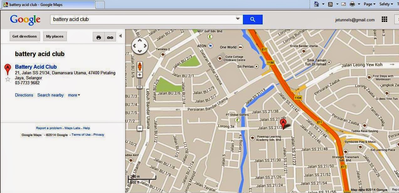The image size is (399, 193).
Task: Star the Battery Acid Club result
Action: click(8, 79)
